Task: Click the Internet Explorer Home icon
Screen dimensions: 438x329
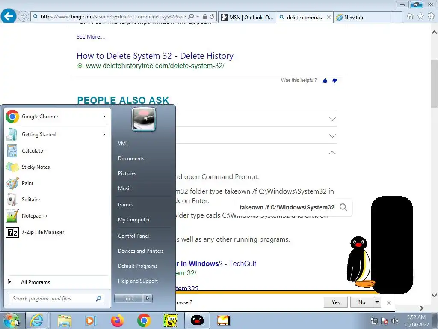Action: click(x=410, y=16)
